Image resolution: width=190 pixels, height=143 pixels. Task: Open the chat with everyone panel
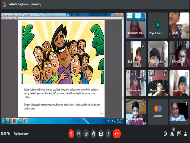pos(179,134)
